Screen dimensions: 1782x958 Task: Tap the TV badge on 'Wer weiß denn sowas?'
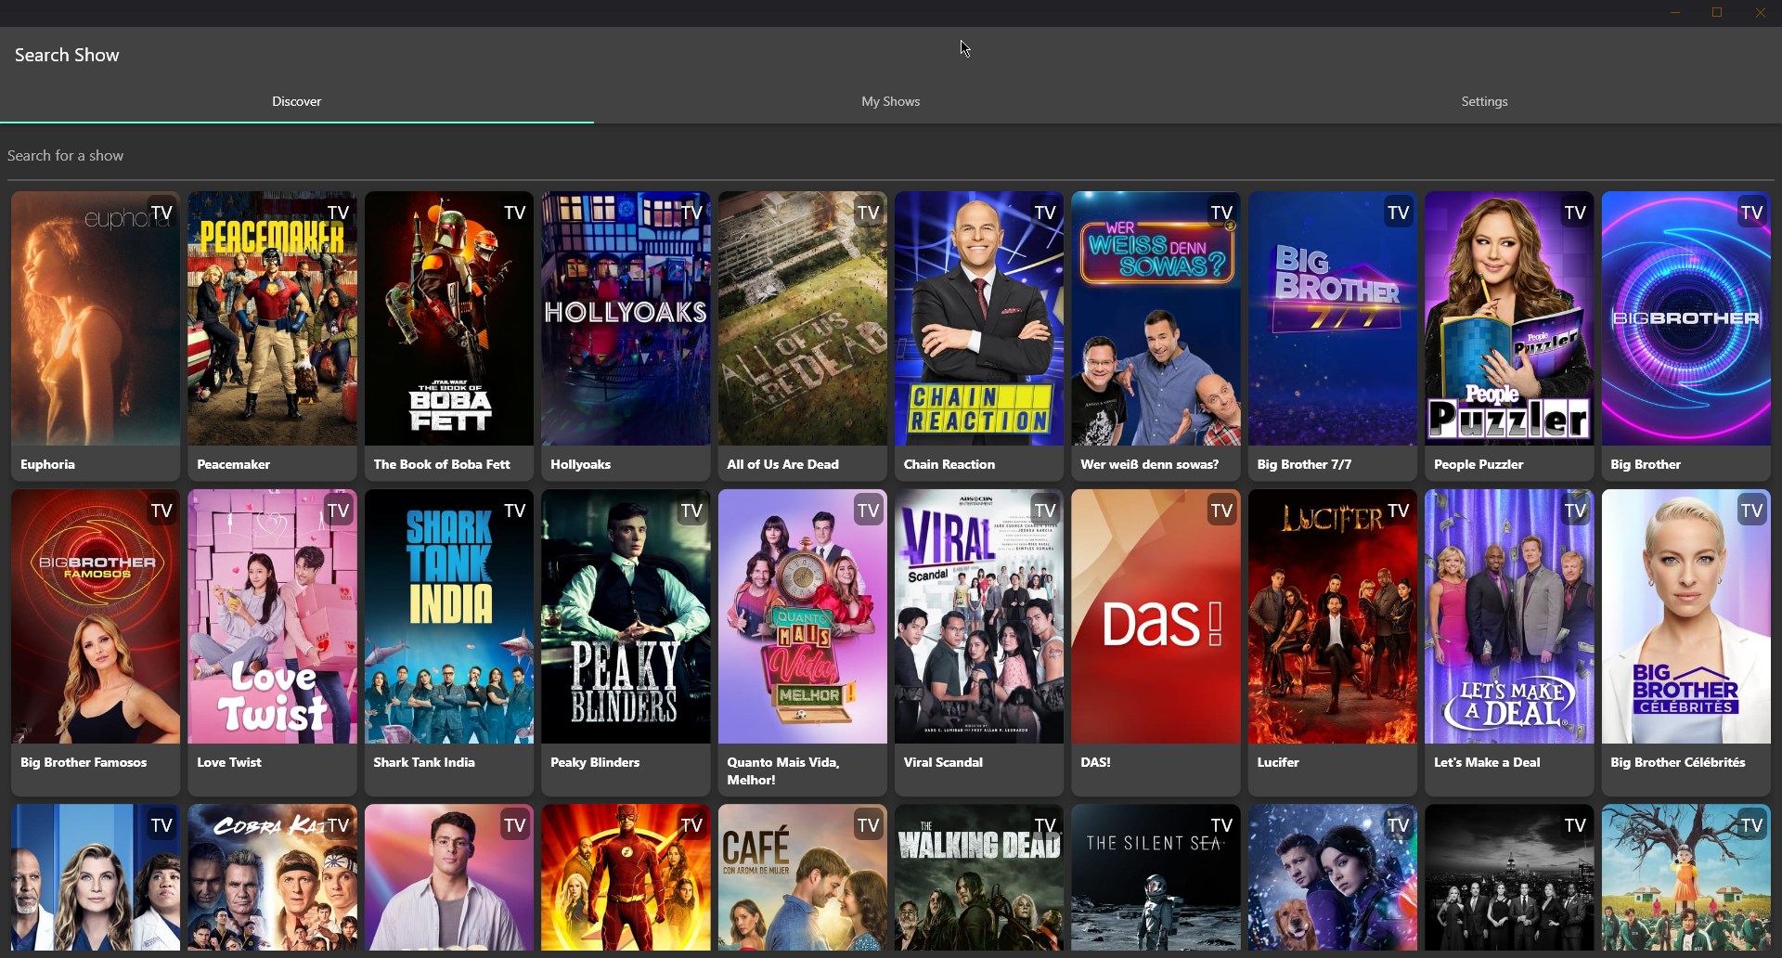1221,213
